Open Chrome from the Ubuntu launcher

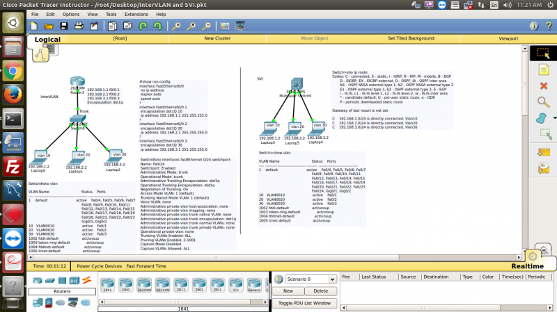coord(13,71)
